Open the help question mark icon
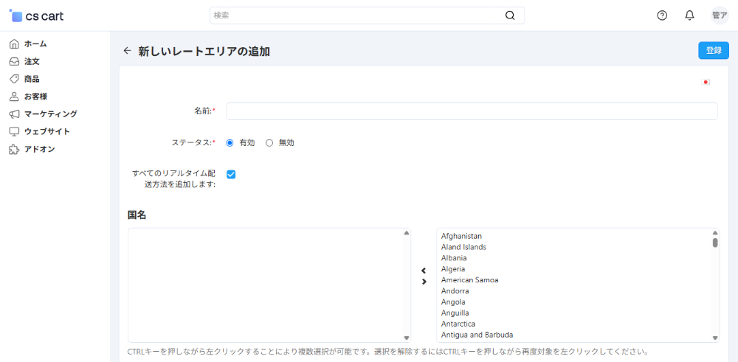 (x=662, y=15)
